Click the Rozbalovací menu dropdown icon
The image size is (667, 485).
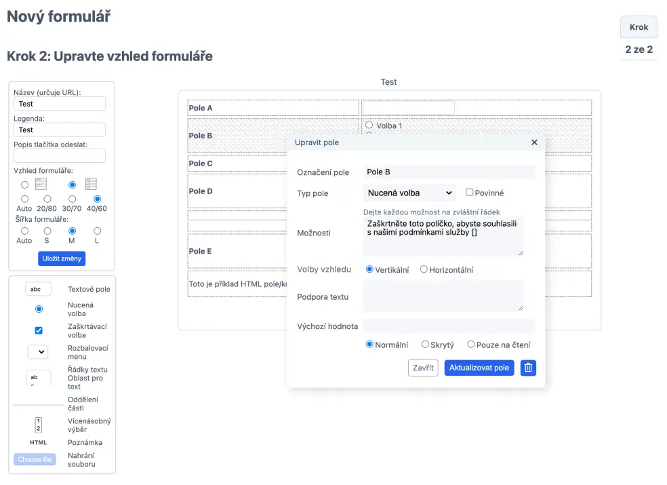click(38, 352)
